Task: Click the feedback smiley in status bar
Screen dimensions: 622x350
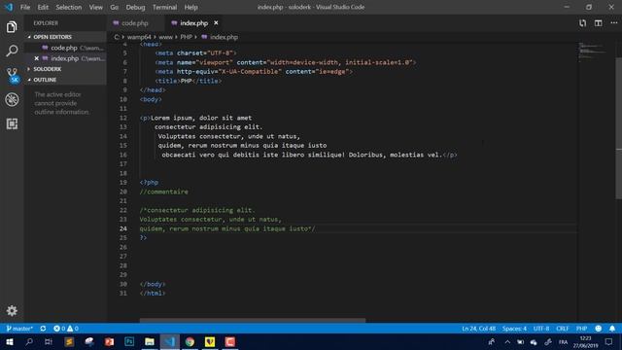Action: pyautogui.click(x=599, y=329)
